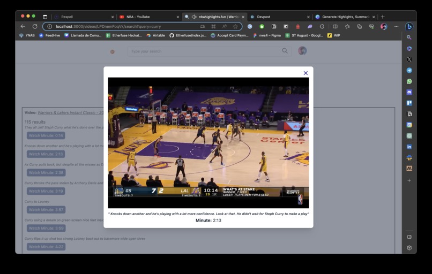Close the video popup with the X
The height and width of the screenshot is (274, 432).
coord(306,73)
